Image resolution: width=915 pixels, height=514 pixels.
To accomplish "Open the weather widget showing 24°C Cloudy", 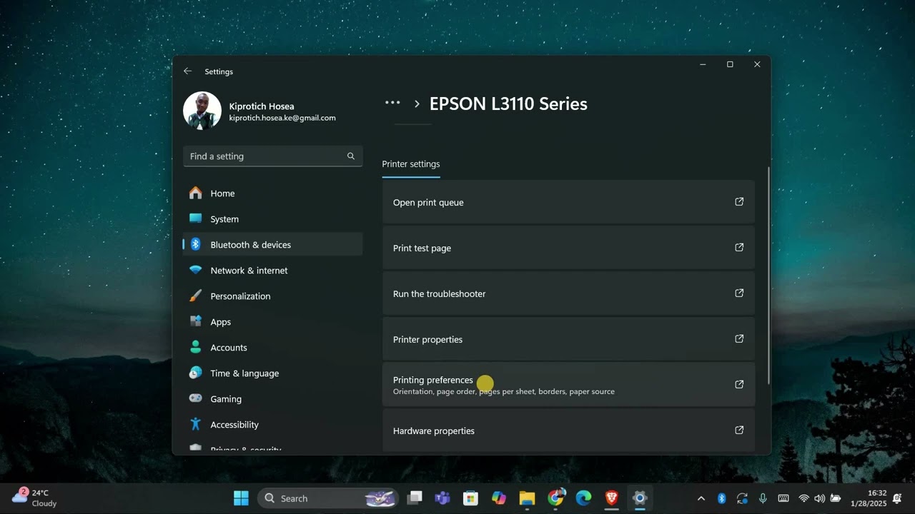I will coord(34,498).
